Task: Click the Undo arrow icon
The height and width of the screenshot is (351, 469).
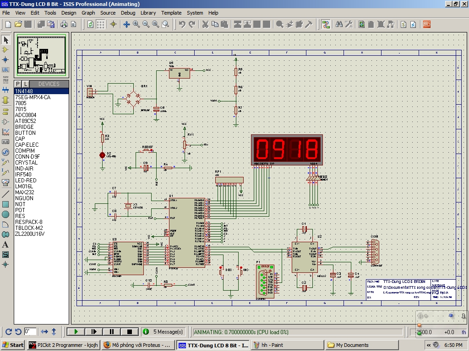Action: [182, 24]
